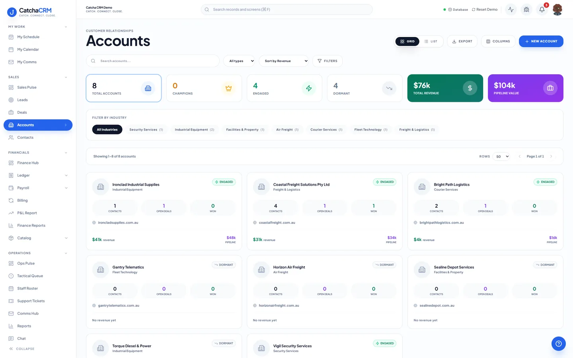Open the Filters button
Image resolution: width=573 pixels, height=358 pixels.
pyautogui.click(x=327, y=61)
